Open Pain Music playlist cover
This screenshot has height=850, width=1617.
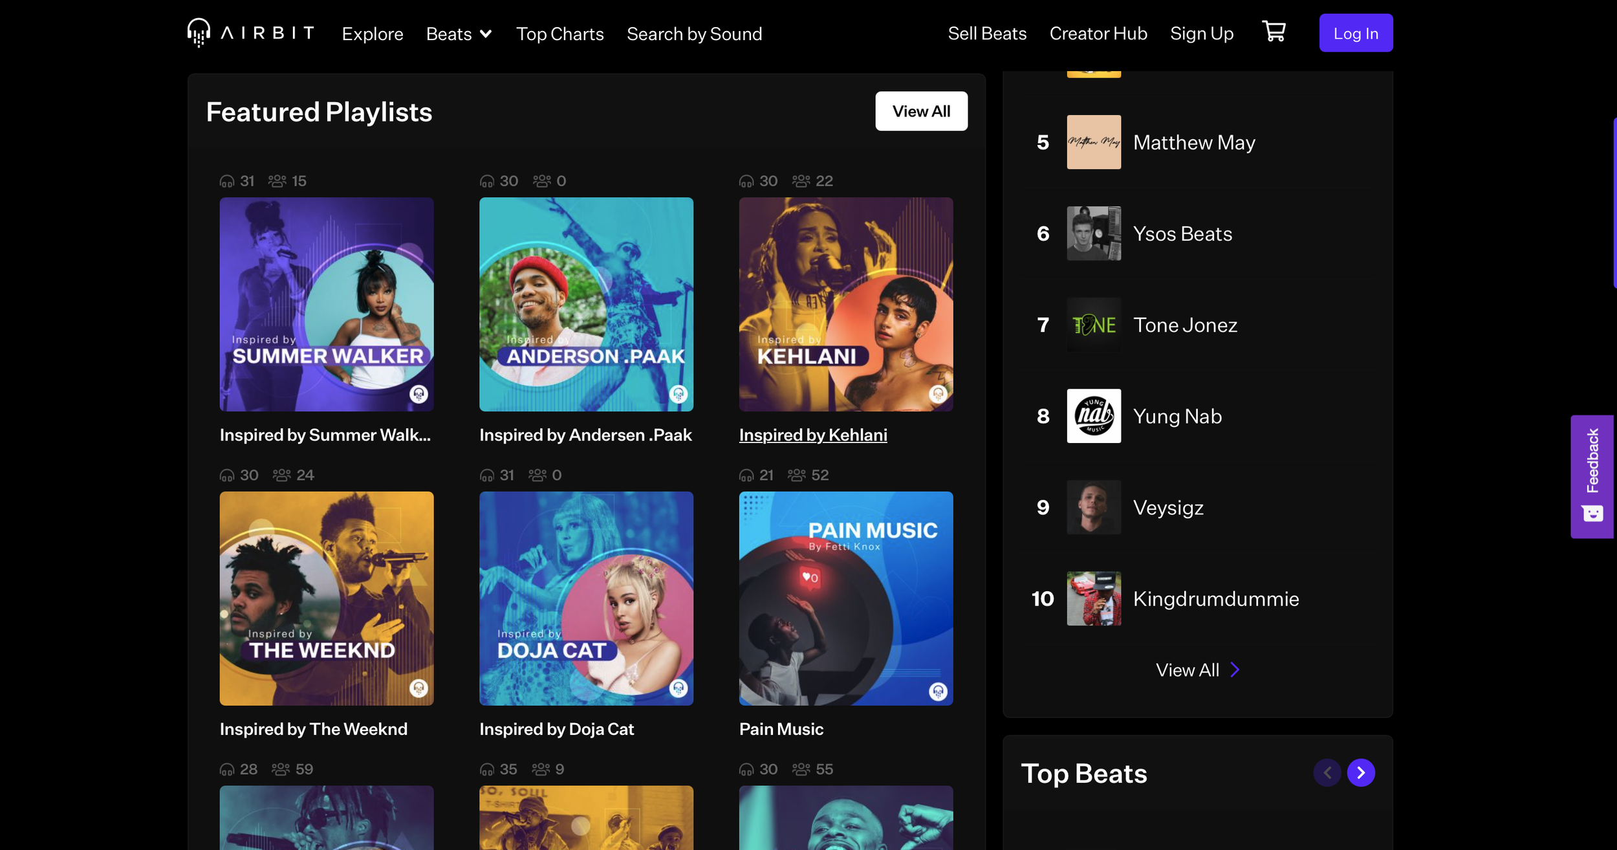click(846, 598)
